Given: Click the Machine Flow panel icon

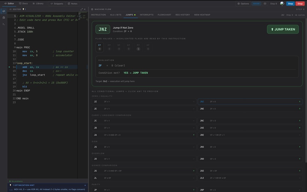Looking at the screenshot, I should [x=92, y=9].
